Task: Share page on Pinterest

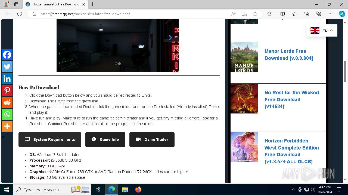Action: 7,90
